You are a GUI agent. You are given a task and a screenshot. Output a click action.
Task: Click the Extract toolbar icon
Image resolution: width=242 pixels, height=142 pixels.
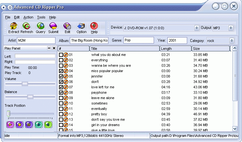[x=14, y=26]
